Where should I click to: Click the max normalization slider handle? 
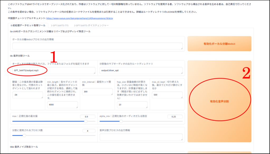pos(86,121)
